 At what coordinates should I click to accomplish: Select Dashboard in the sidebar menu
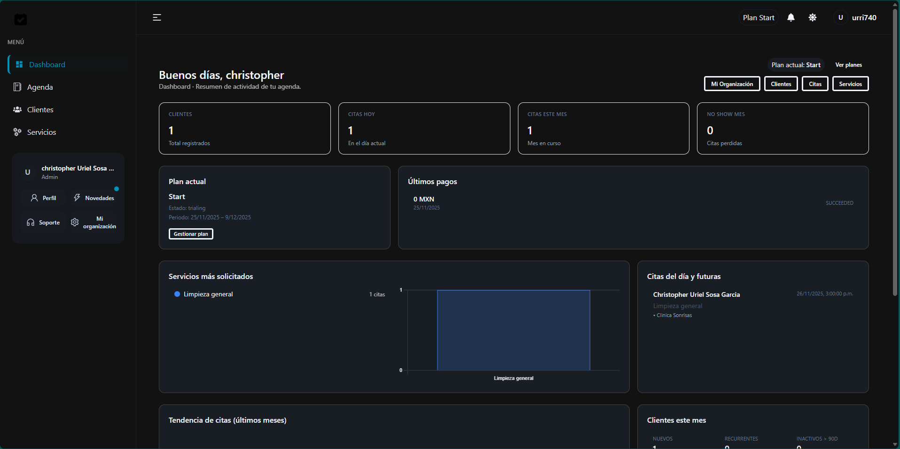[47, 64]
